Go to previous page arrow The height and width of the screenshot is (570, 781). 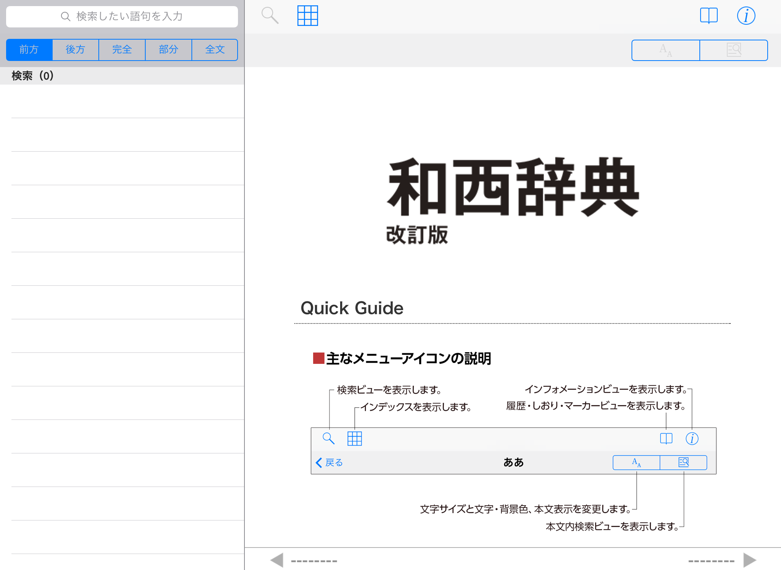277,560
